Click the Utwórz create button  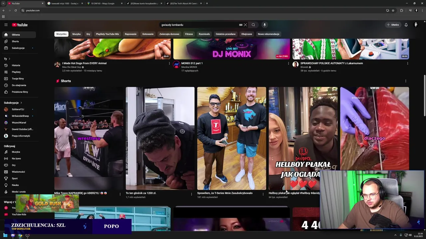[x=393, y=25]
